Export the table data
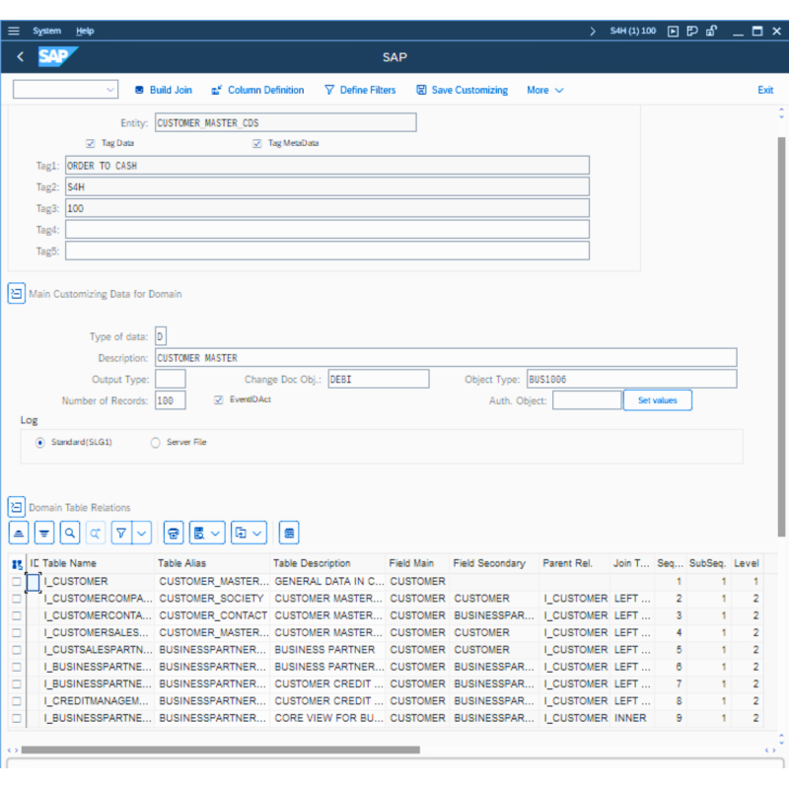 (200, 533)
